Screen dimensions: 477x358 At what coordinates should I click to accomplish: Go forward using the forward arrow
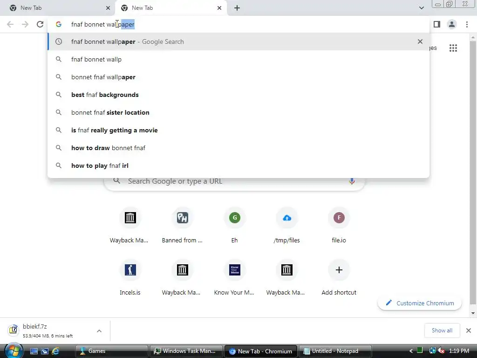25,24
